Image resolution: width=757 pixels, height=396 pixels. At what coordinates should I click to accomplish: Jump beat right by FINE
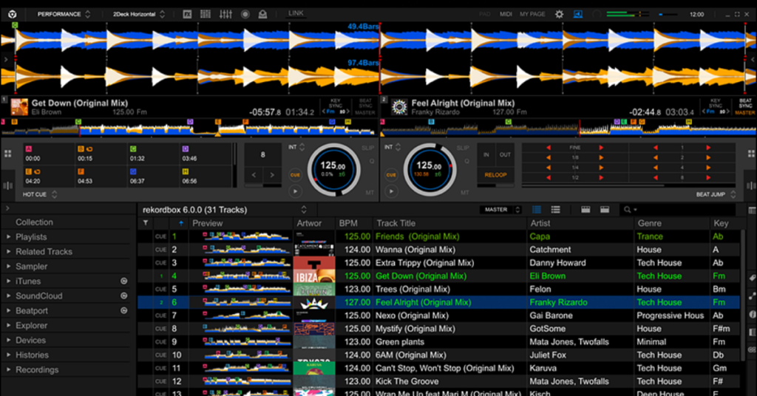click(601, 148)
